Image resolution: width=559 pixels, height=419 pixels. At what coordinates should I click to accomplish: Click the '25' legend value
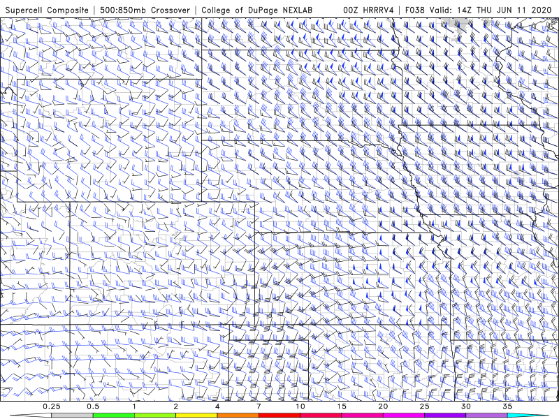[424, 406]
